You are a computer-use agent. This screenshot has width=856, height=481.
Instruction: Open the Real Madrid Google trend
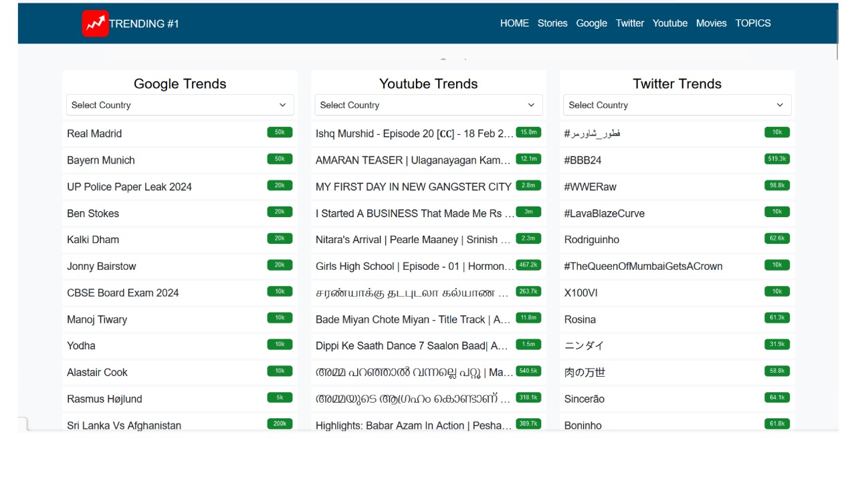click(94, 134)
